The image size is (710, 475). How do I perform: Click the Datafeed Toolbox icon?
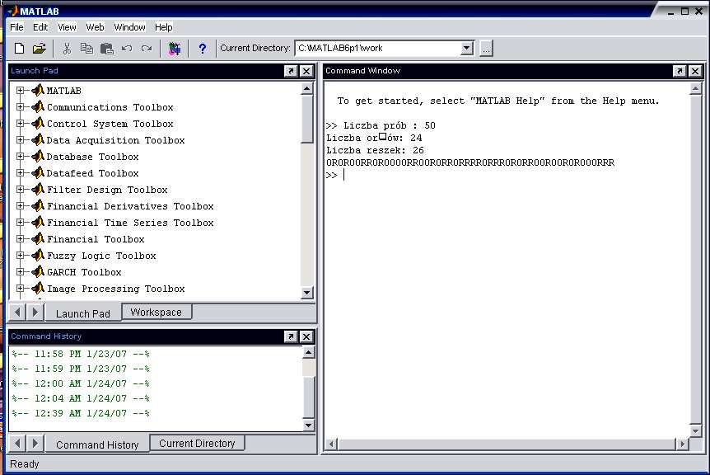38,172
